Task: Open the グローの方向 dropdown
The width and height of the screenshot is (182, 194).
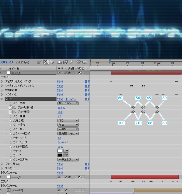Action: pos(68,159)
